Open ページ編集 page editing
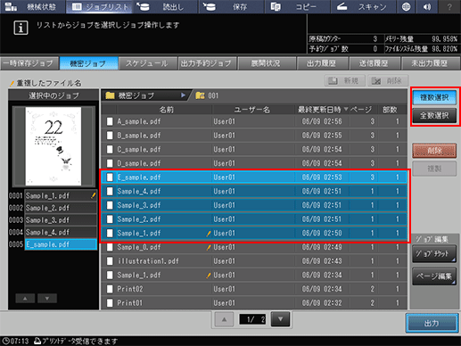461x346 pixels. [434, 276]
